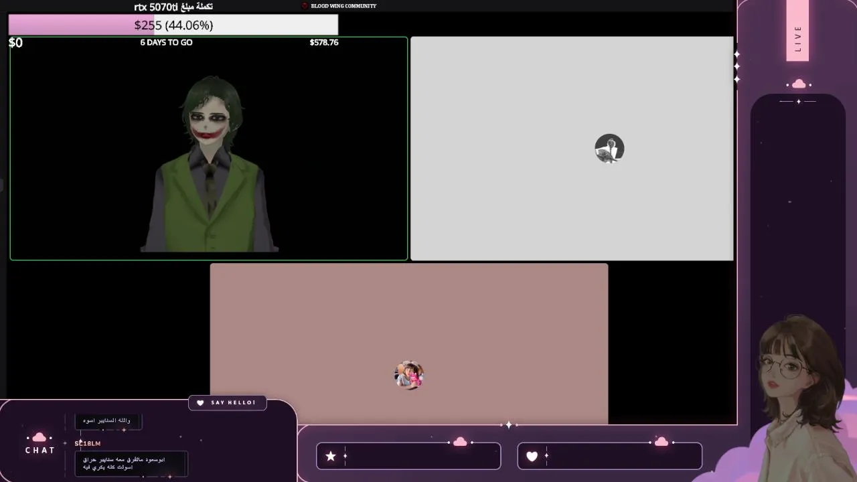Click the Blood Wing logo icon

coord(305,6)
